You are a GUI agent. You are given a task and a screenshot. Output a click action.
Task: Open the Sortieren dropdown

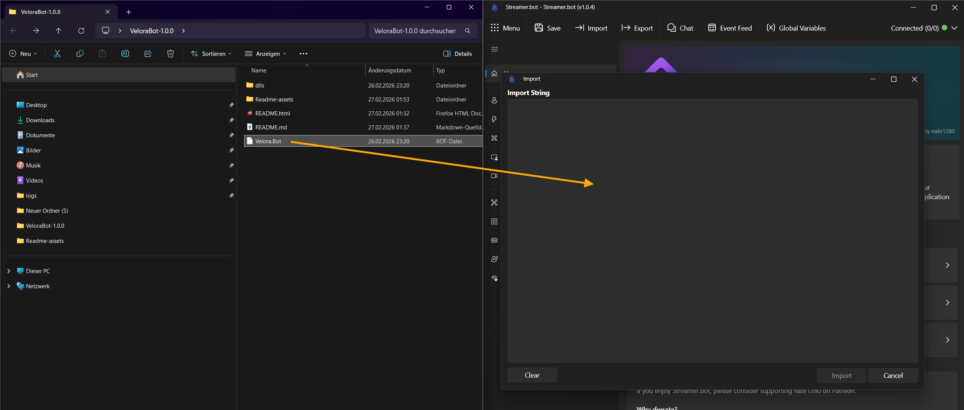pyautogui.click(x=211, y=54)
